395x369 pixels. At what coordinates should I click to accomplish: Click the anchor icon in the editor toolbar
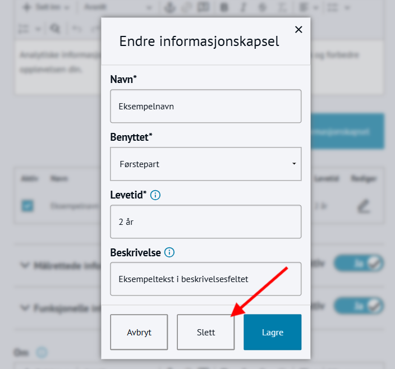point(168,8)
